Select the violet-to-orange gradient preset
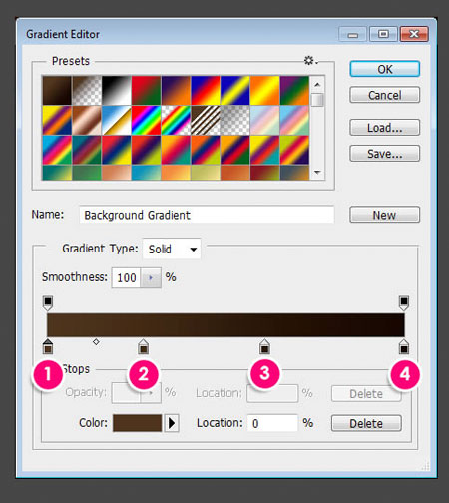Viewport: 449px width, 503px height. (x=176, y=90)
